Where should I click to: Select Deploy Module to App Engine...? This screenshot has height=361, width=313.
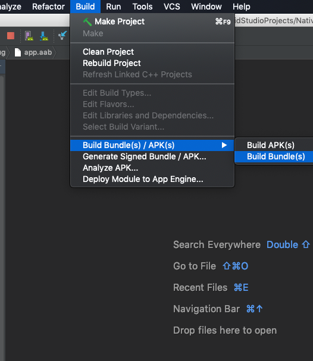152,179
